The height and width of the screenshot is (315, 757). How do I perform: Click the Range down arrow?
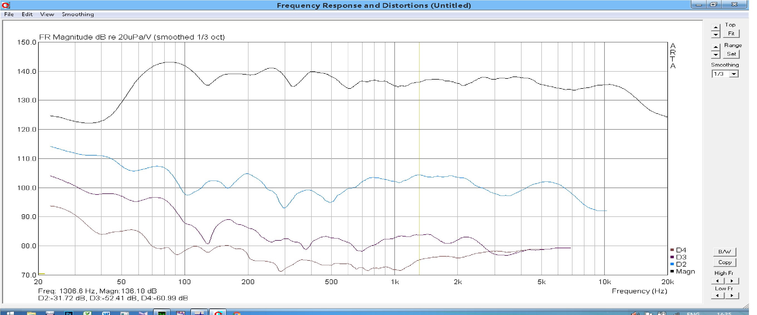716,54
